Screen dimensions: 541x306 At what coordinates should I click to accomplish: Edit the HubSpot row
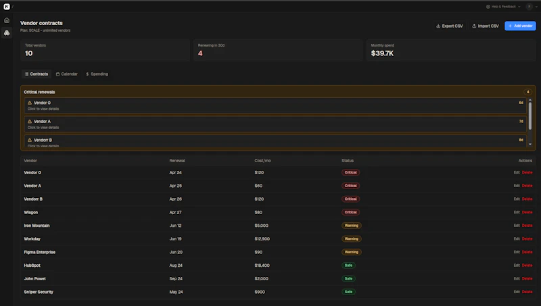pyautogui.click(x=517, y=265)
